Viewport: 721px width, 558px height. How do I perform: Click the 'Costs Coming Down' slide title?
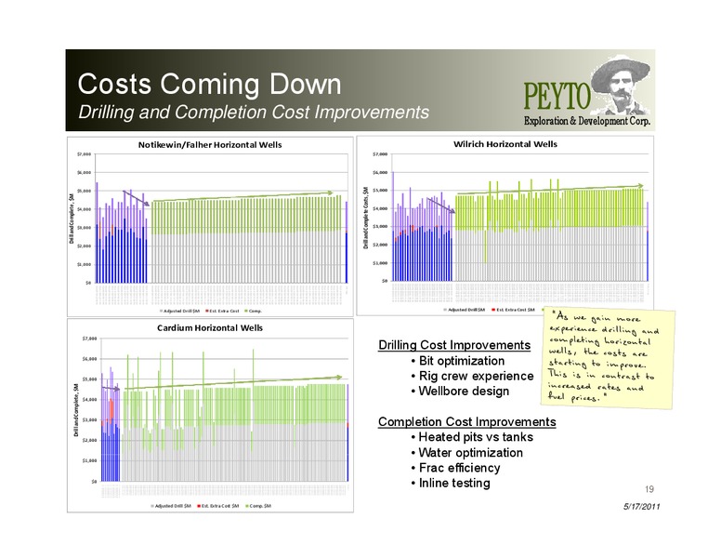tap(209, 84)
